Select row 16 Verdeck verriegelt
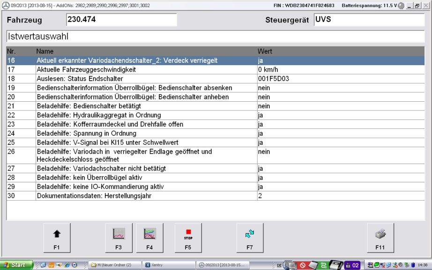The width and height of the screenshot is (432, 270). point(216,60)
